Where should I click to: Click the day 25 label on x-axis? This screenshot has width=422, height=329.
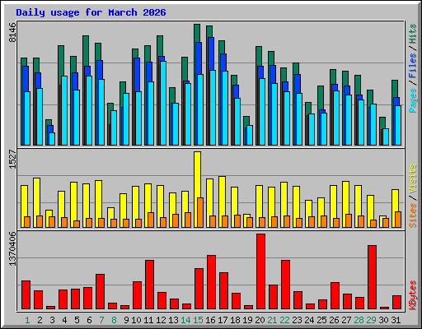[x=321, y=320]
